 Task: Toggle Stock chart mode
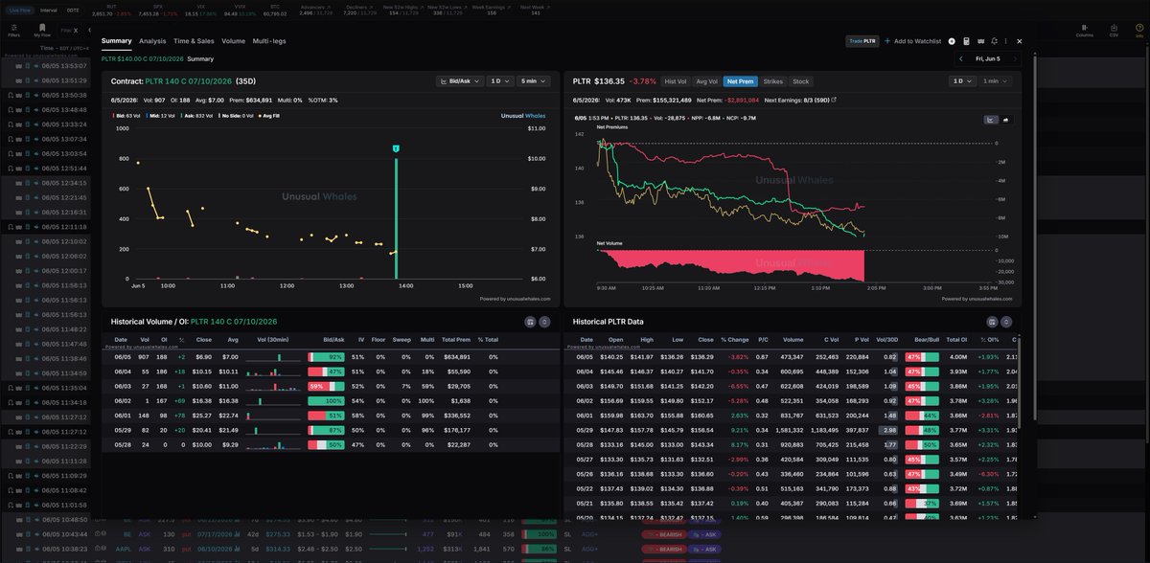click(x=800, y=81)
